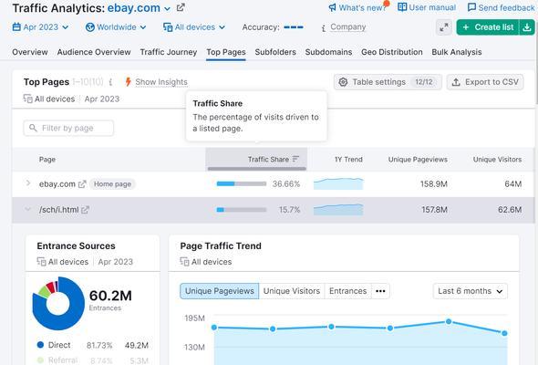
Task: Click the Table settings gear icon
Action: pos(343,82)
